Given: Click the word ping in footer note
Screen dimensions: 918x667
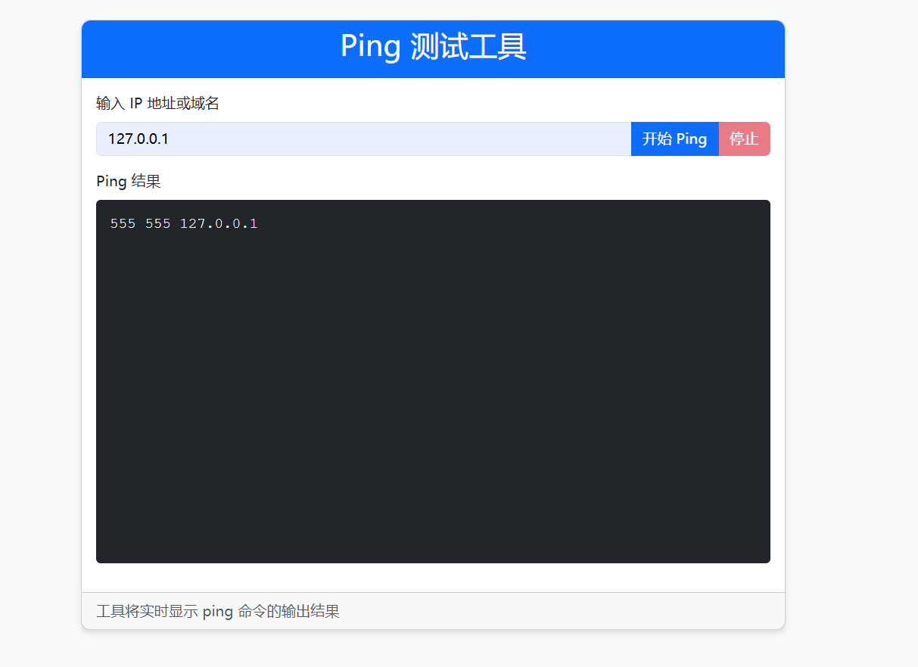Looking at the screenshot, I should click(x=217, y=612).
